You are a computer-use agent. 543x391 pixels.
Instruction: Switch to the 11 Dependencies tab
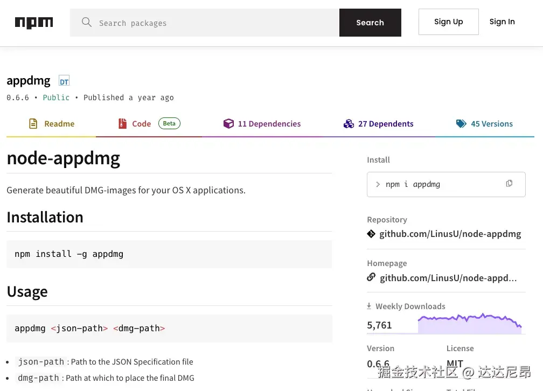coord(269,124)
